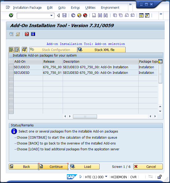Click the OVR insert mode indicator
Viewport: 170px width, 183px height.
(133, 177)
